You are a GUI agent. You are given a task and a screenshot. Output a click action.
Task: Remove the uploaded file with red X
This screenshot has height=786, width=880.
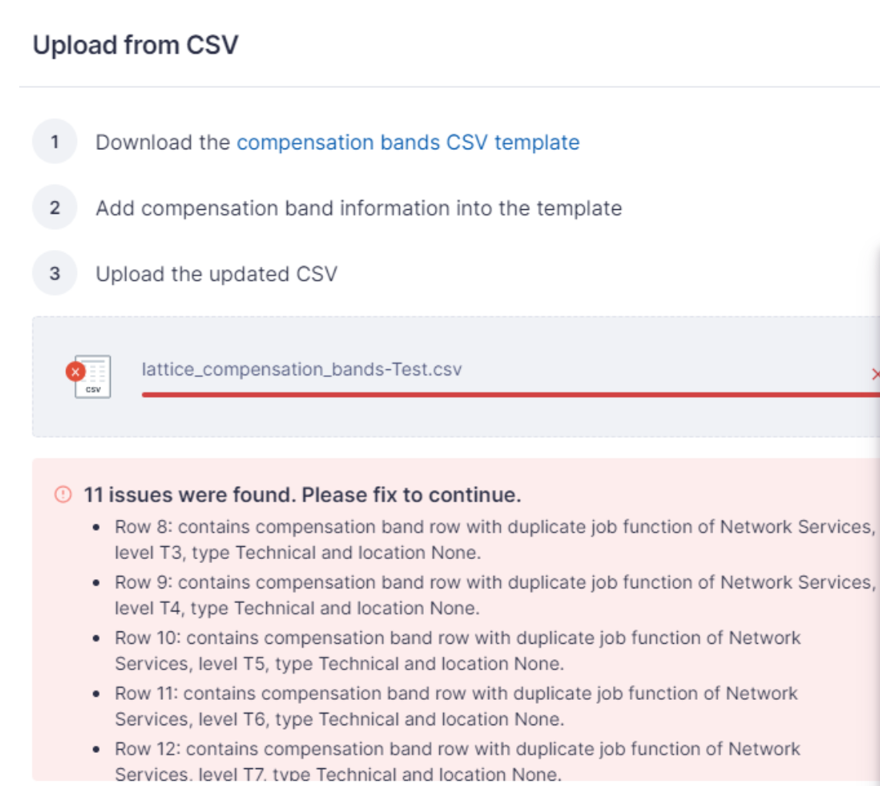875,374
